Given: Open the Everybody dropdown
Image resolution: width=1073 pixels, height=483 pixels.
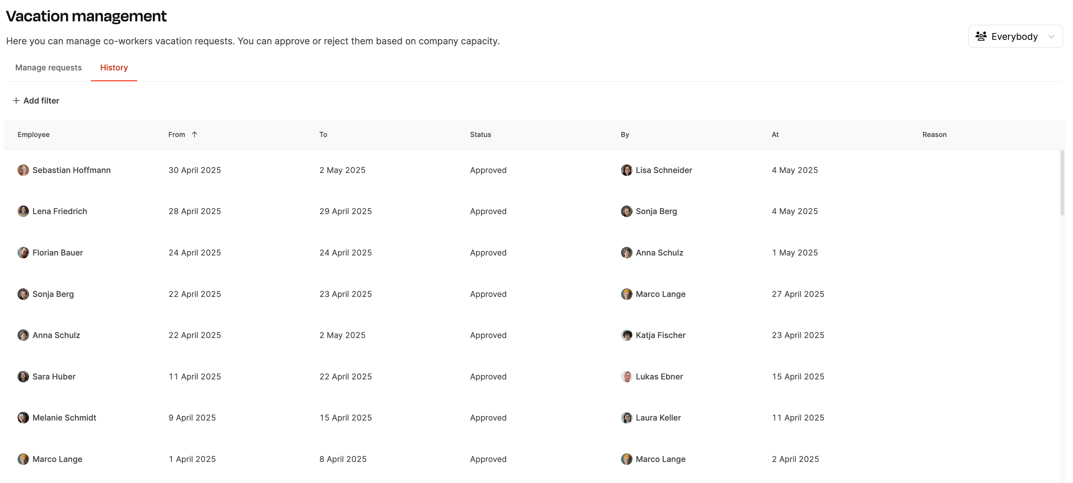Looking at the screenshot, I should pos(1015,37).
